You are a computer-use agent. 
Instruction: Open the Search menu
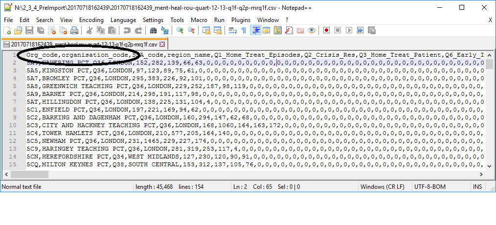click(45, 20)
